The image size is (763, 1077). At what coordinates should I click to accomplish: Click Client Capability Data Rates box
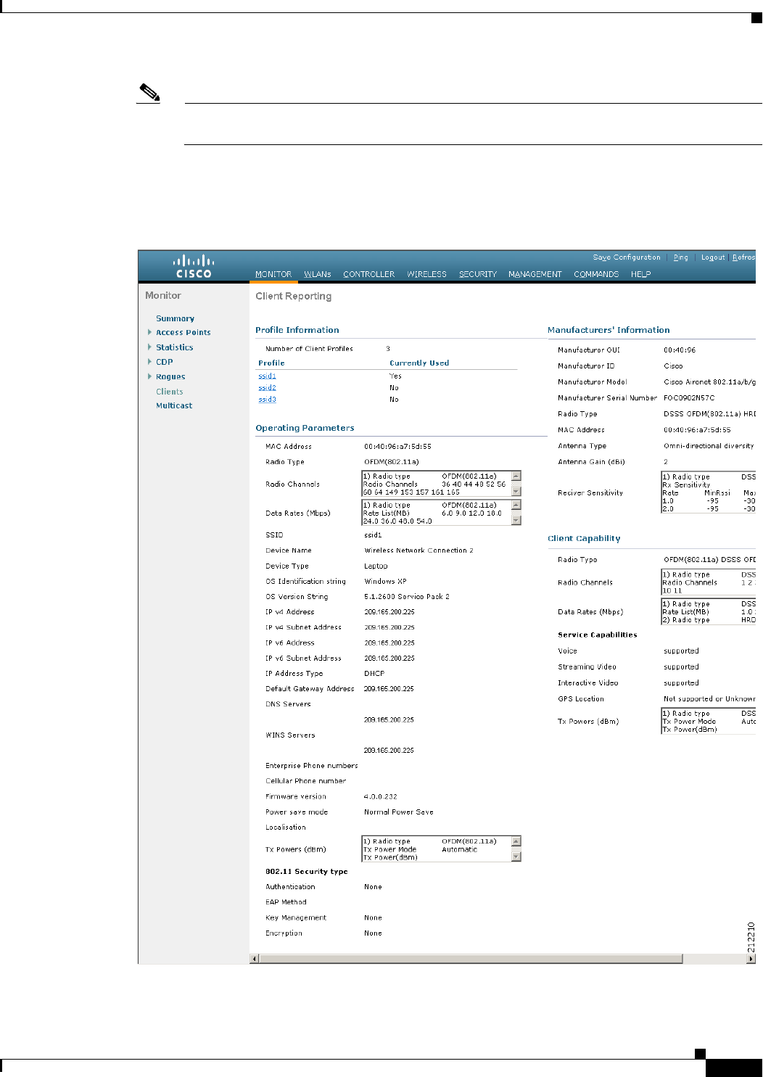[709, 611]
